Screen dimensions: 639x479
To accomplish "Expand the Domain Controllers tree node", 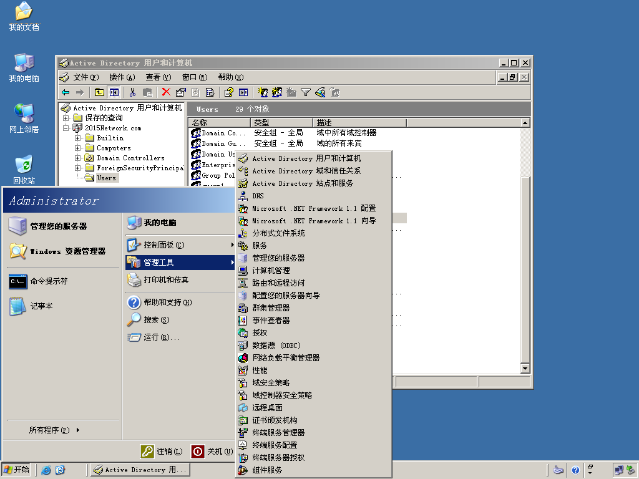I will pos(77,158).
